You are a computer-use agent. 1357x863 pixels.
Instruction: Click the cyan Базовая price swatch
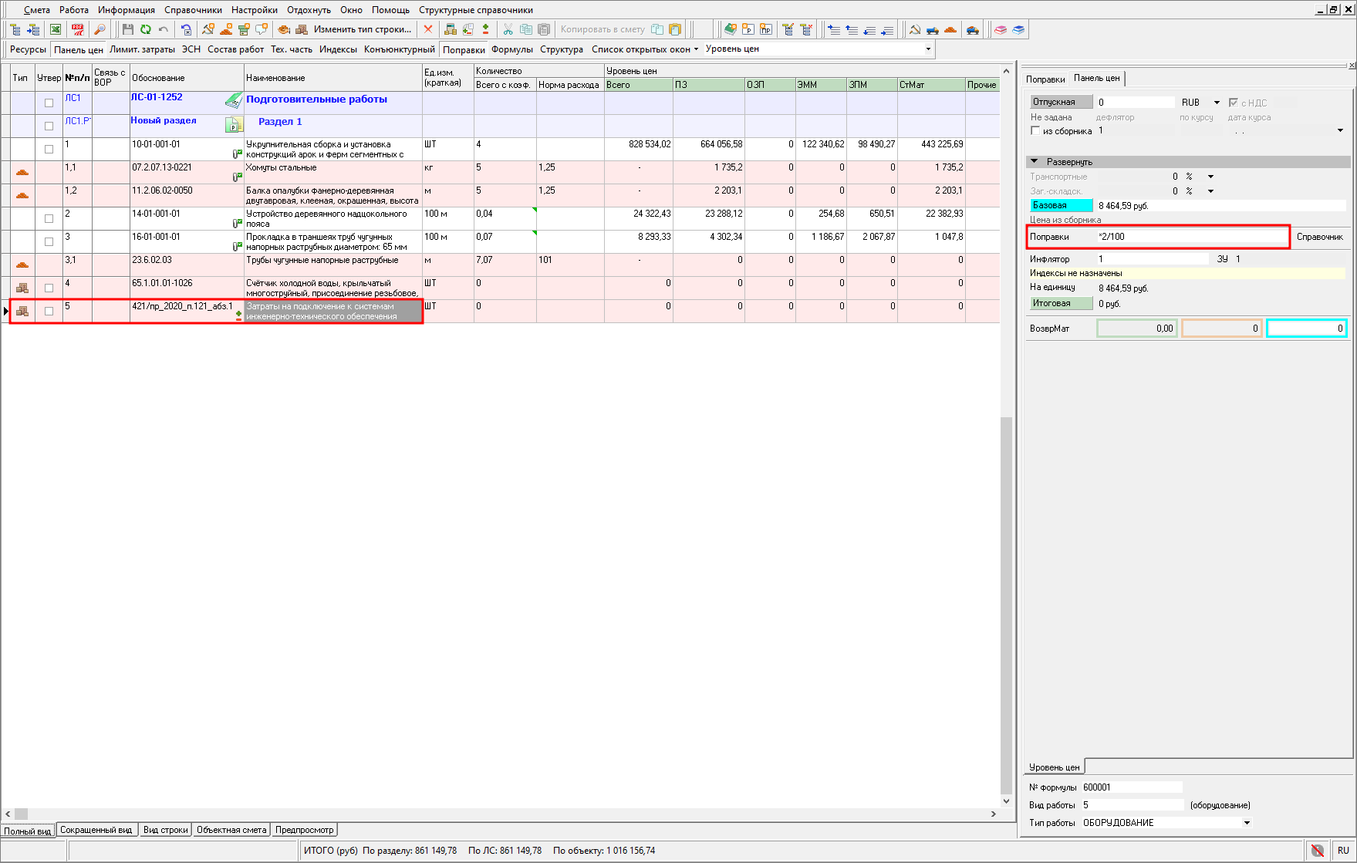pos(1062,205)
